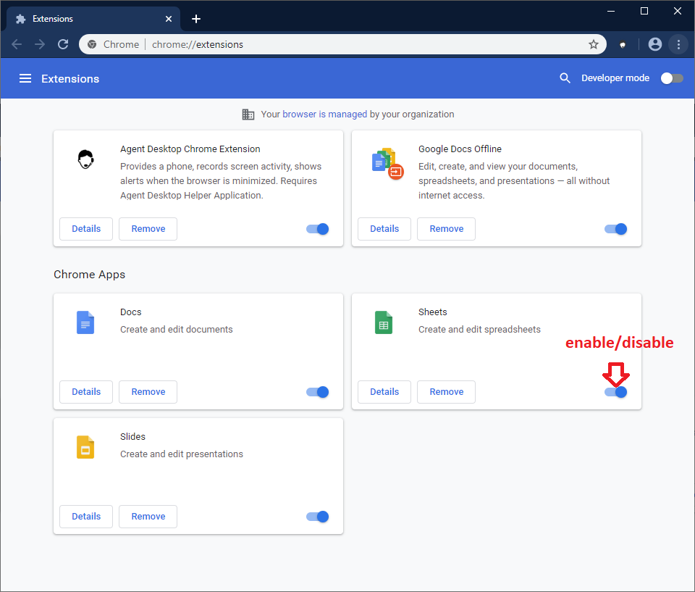The width and height of the screenshot is (695, 592).
Task: Focus the chrome://extensions address bar
Action: (x=342, y=44)
